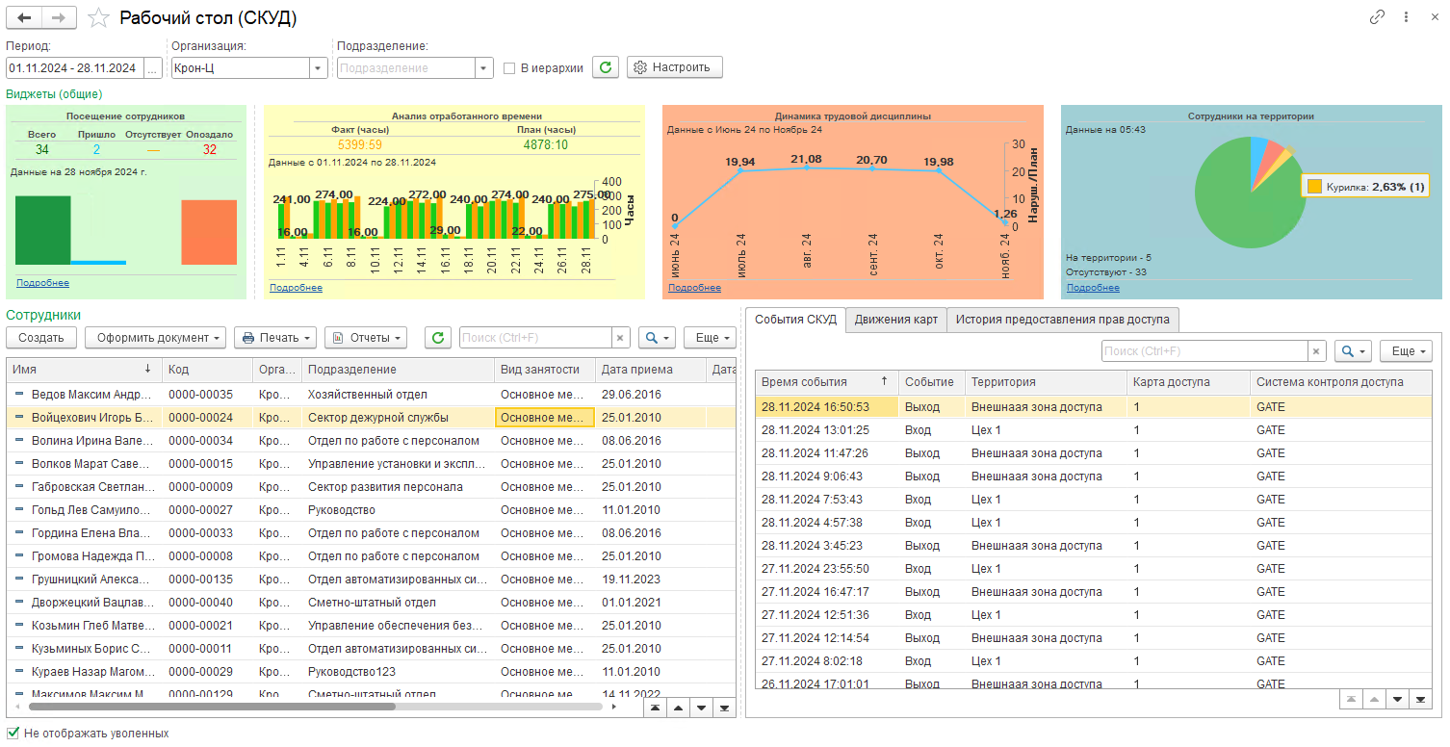Click the Создать button
The image size is (1450, 747).
point(41,338)
